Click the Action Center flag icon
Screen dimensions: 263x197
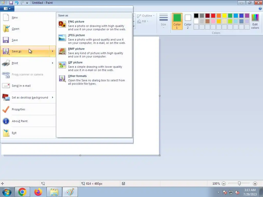(x=225, y=192)
